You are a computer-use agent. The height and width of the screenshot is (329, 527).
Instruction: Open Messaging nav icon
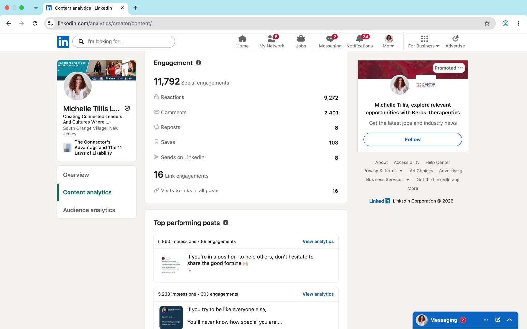point(330,39)
